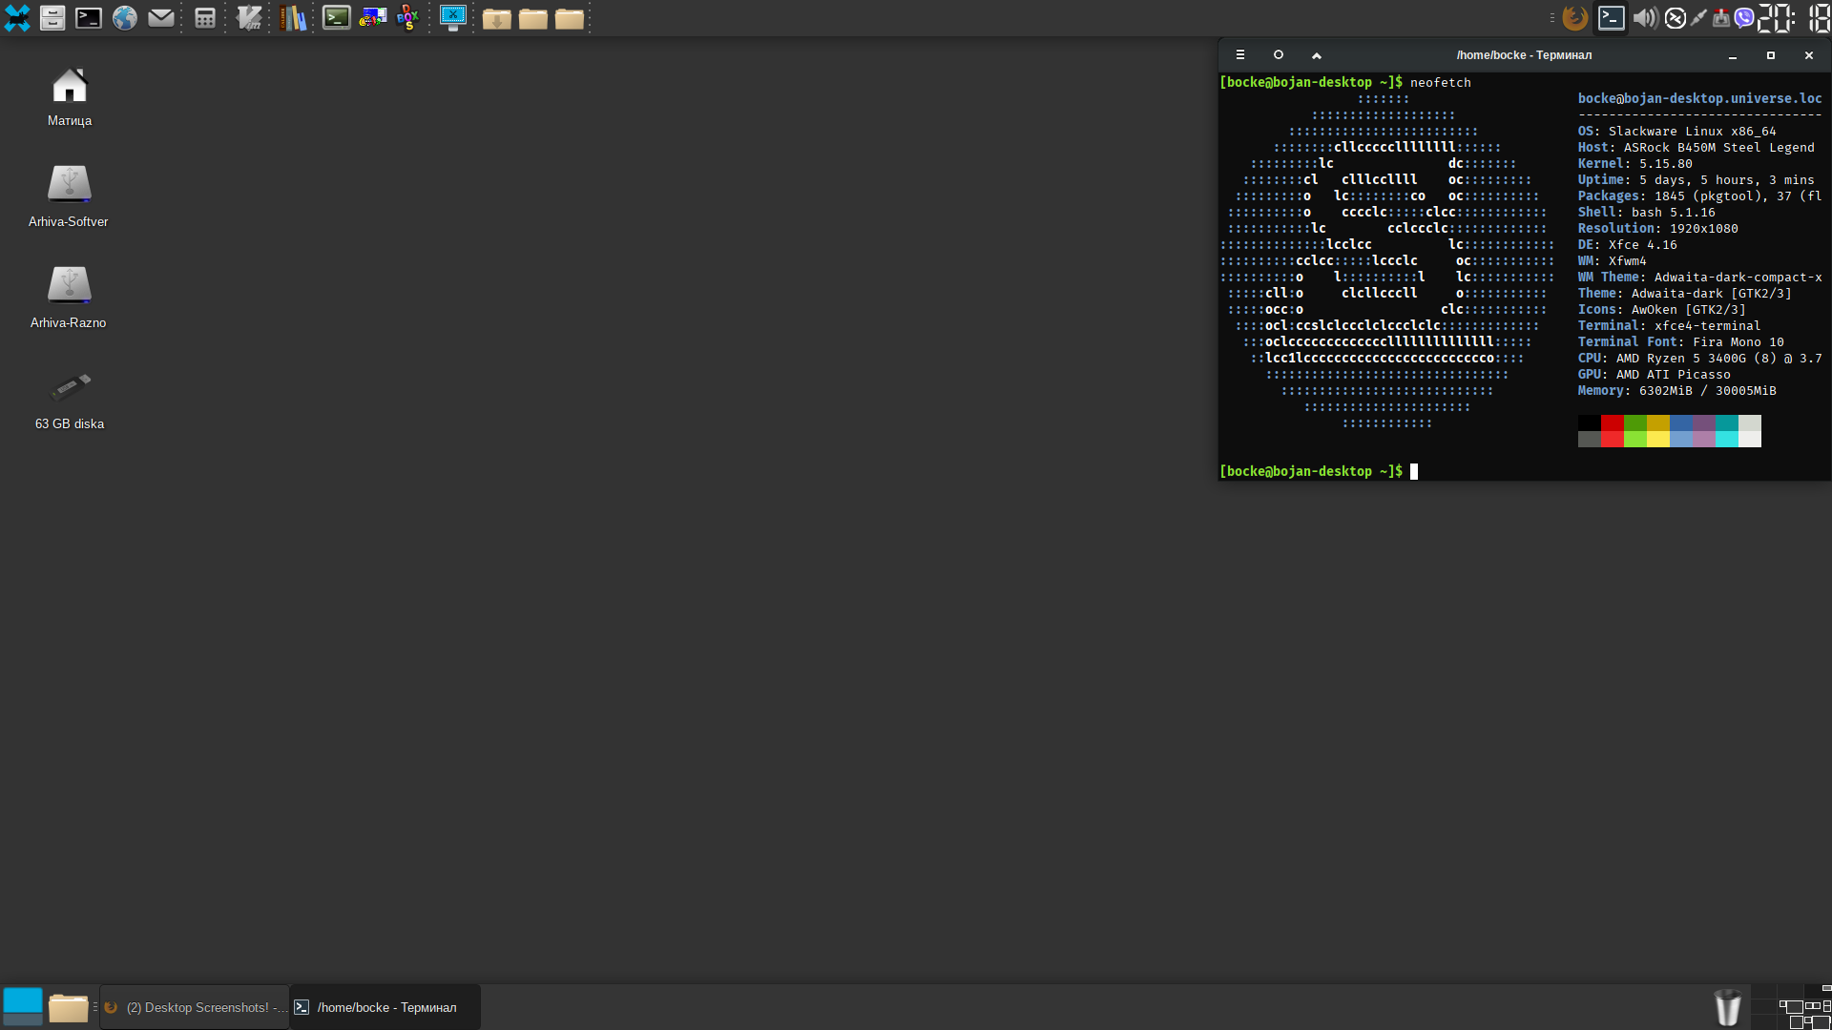Click the web browser globe icon
This screenshot has height=1030, width=1832.
click(125, 18)
